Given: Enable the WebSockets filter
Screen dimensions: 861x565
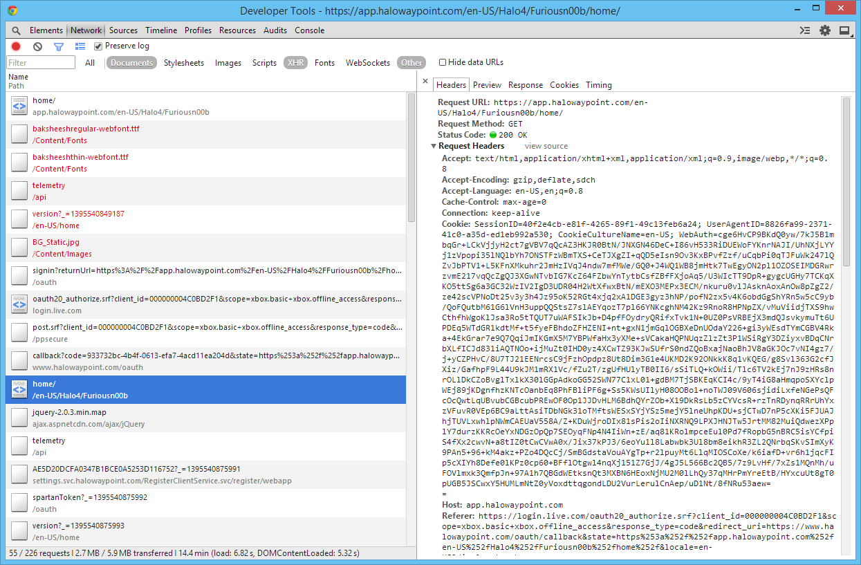Looking at the screenshot, I should [x=368, y=63].
